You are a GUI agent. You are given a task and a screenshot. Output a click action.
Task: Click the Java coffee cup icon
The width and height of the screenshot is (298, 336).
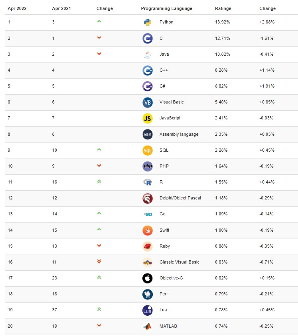(148, 54)
